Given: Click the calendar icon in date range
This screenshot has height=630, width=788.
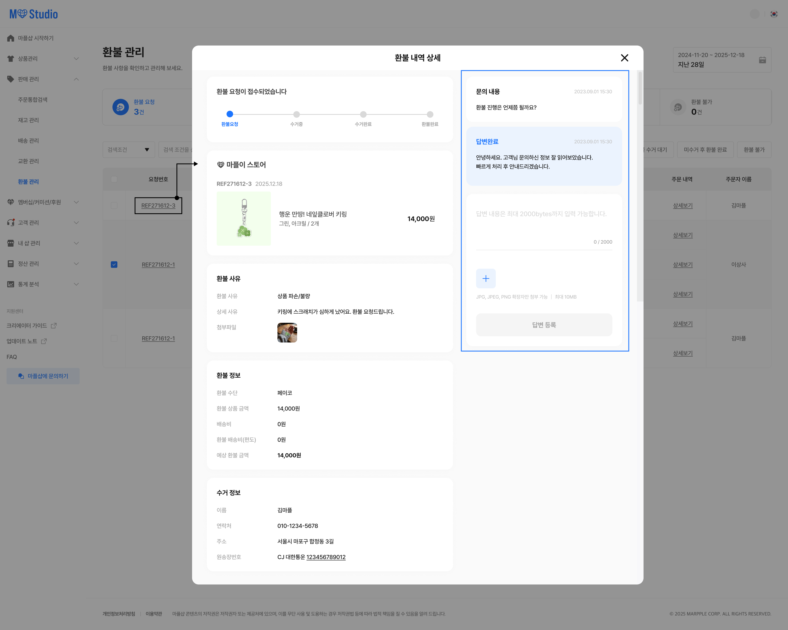Looking at the screenshot, I should [x=762, y=60].
